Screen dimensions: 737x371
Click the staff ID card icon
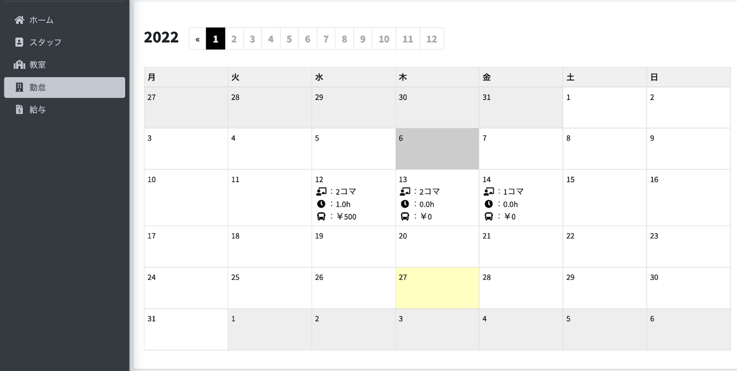tap(19, 42)
